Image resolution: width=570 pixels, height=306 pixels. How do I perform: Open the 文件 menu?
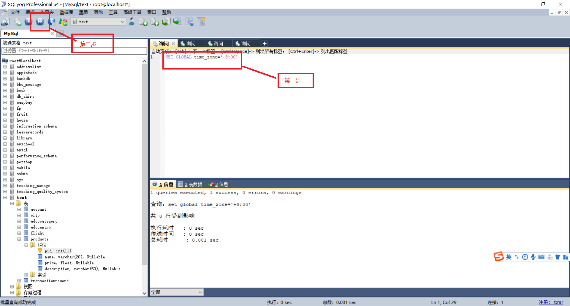tap(15, 12)
